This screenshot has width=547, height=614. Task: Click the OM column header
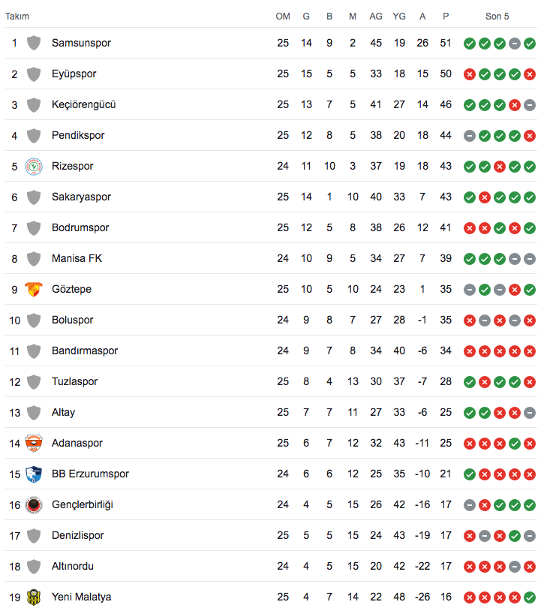coord(283,17)
